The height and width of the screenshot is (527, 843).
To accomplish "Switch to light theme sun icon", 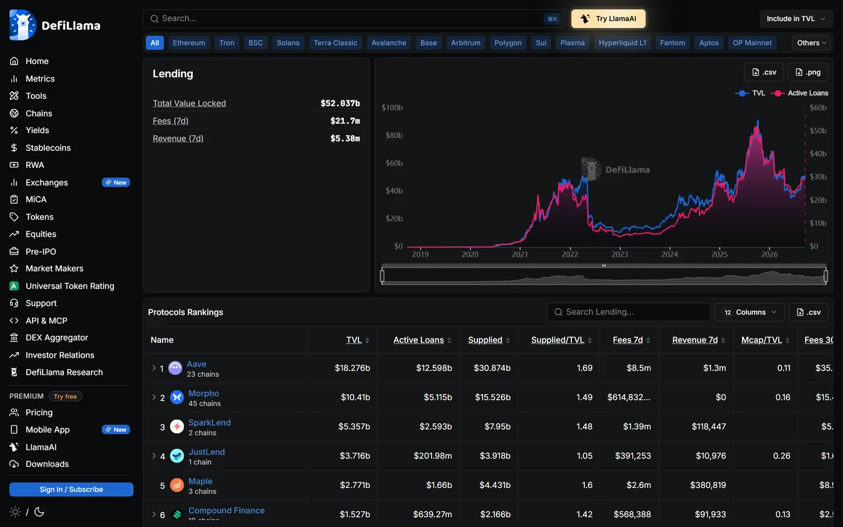I will coord(15,512).
